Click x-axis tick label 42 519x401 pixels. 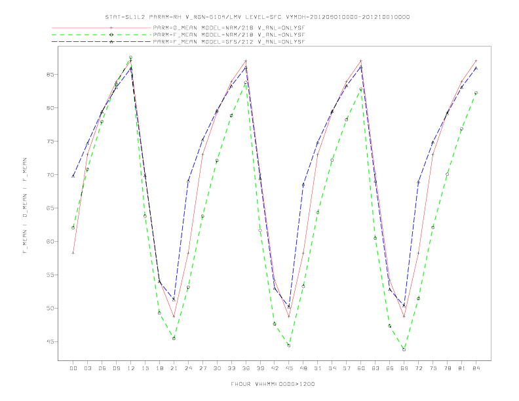click(275, 368)
